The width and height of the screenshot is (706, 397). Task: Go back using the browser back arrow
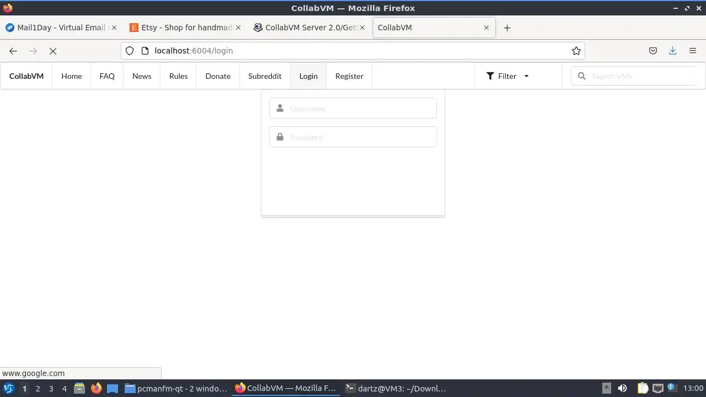tap(13, 51)
